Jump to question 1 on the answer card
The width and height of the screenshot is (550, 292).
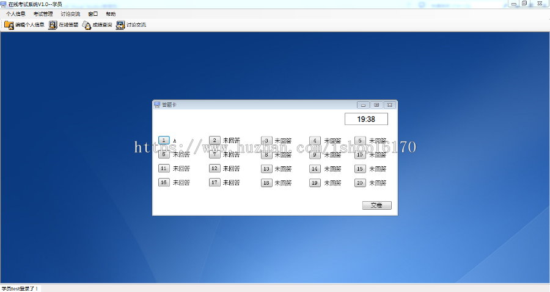tap(164, 140)
